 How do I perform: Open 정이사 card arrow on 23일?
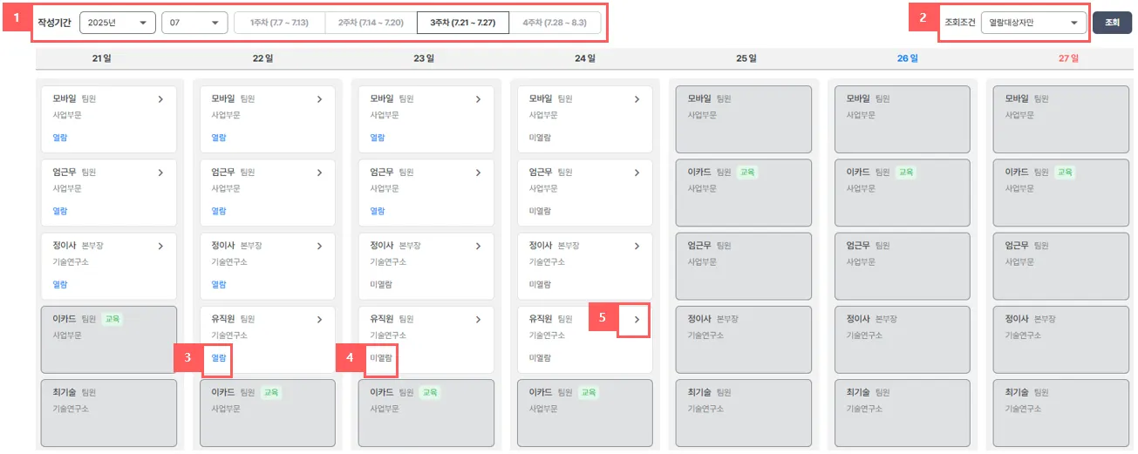[x=479, y=247]
